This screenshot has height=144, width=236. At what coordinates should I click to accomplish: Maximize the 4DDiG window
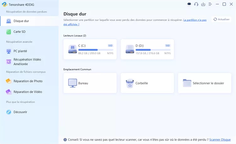(224, 4)
